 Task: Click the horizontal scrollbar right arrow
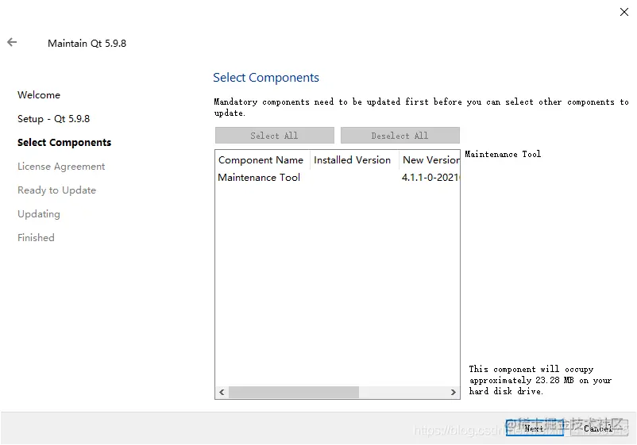pos(453,393)
